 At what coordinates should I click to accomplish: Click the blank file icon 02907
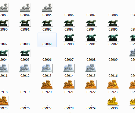(x=69, y=57)
